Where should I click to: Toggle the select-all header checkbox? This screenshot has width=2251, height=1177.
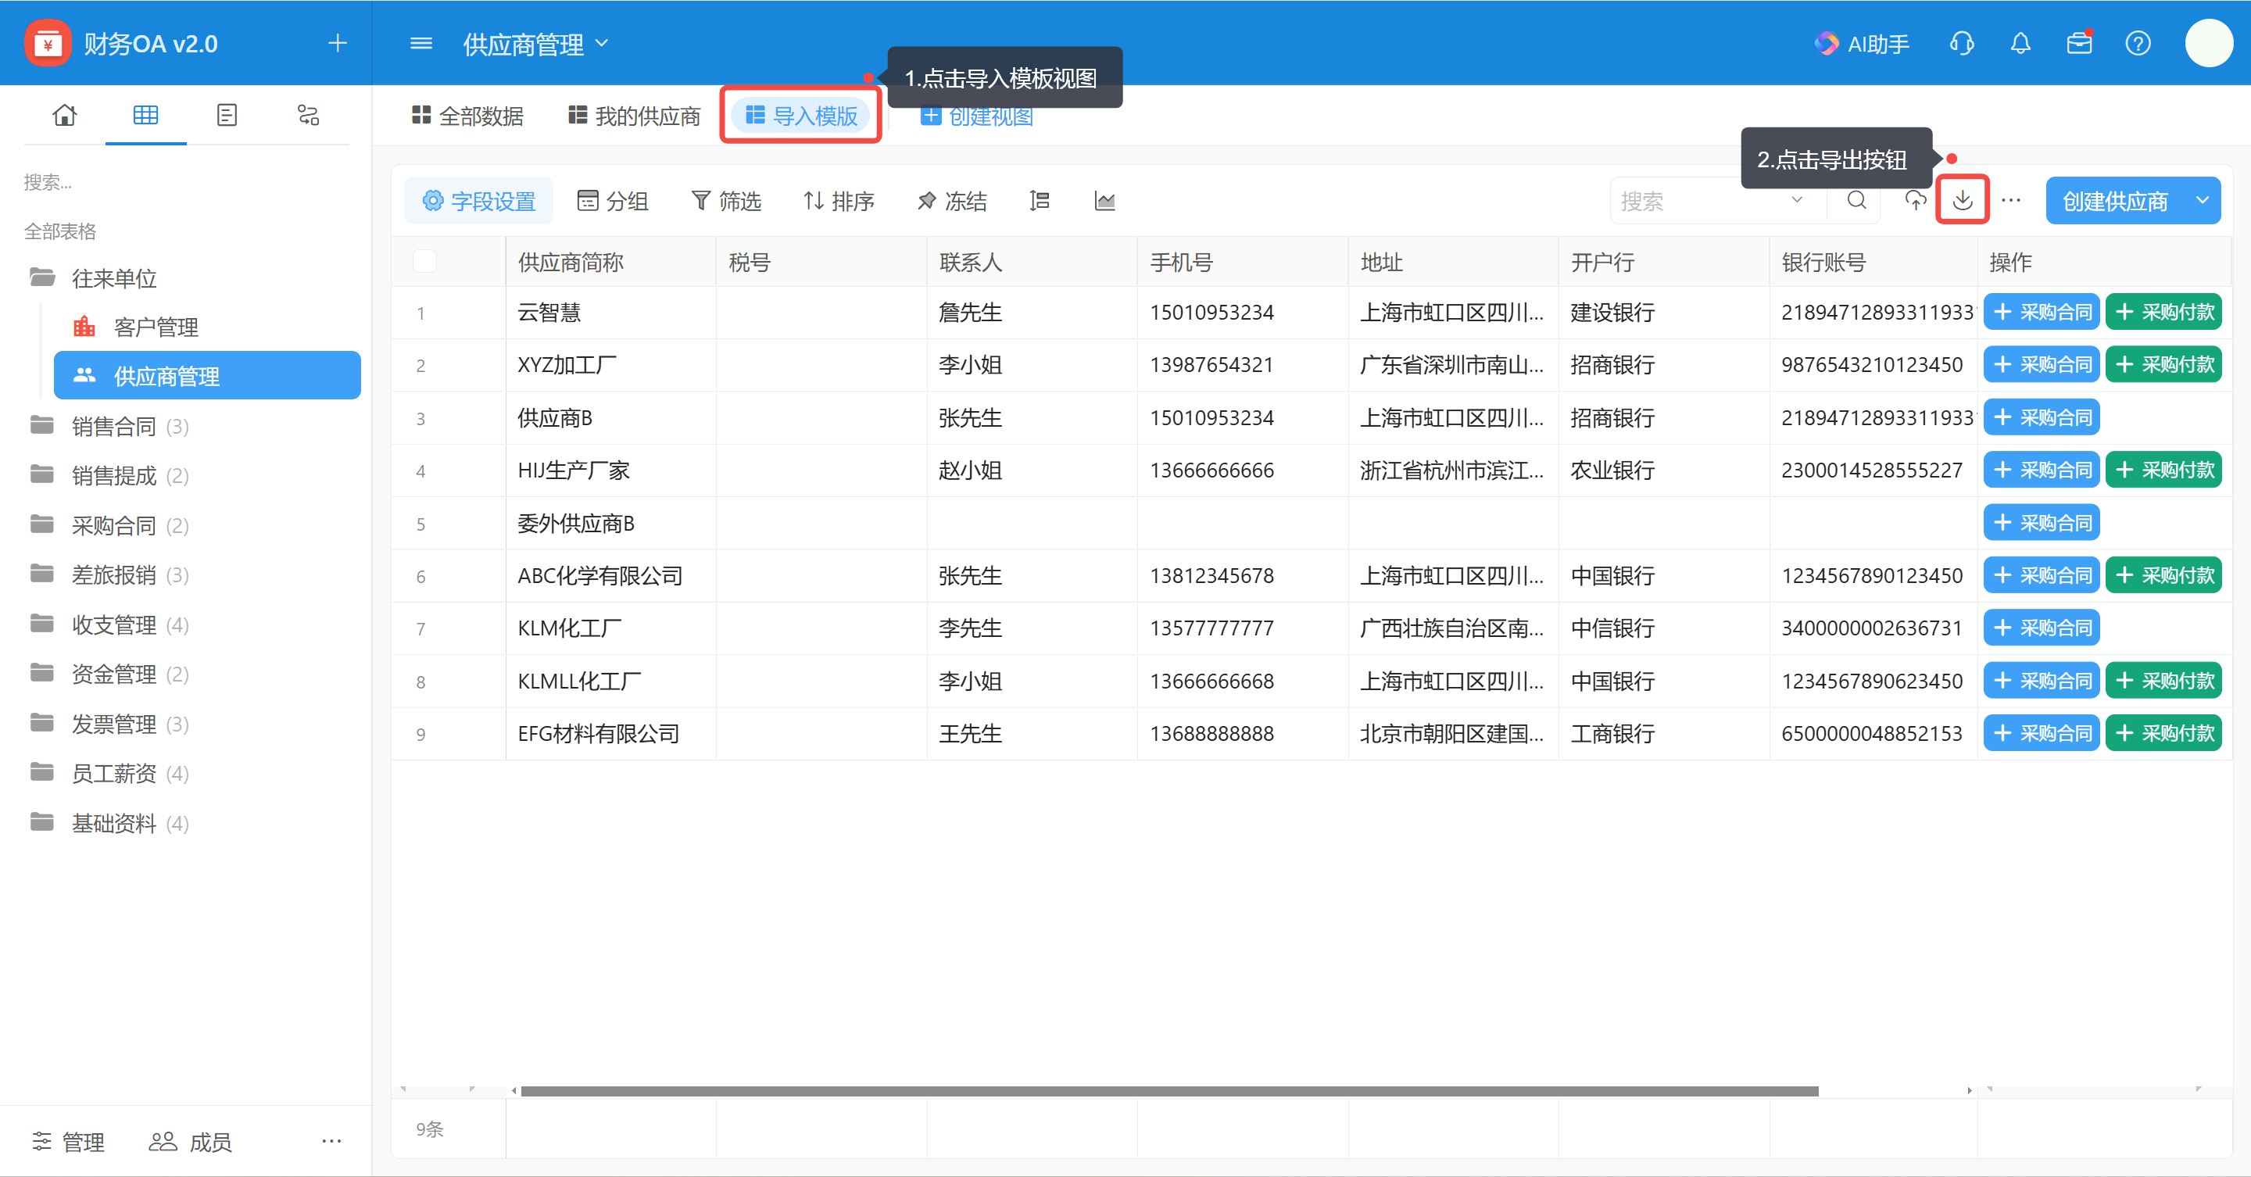click(424, 261)
